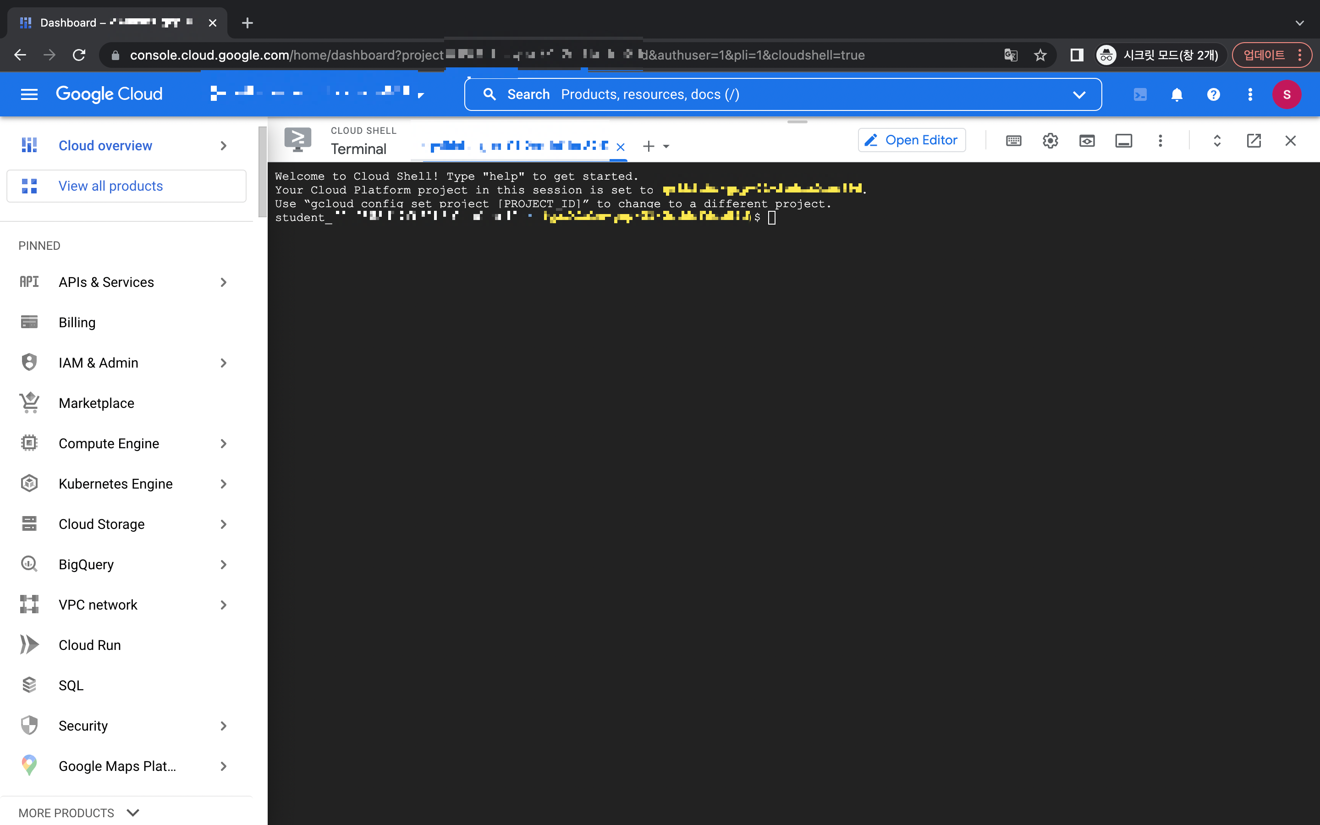Open the help question mark menu
Viewport: 1320px width, 825px height.
1213,94
